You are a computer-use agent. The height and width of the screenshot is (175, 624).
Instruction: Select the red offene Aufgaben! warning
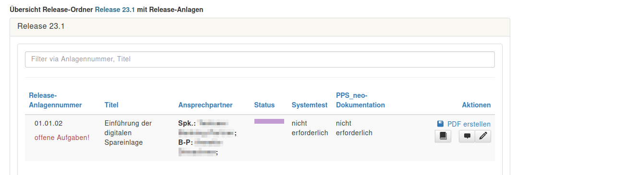click(62, 138)
